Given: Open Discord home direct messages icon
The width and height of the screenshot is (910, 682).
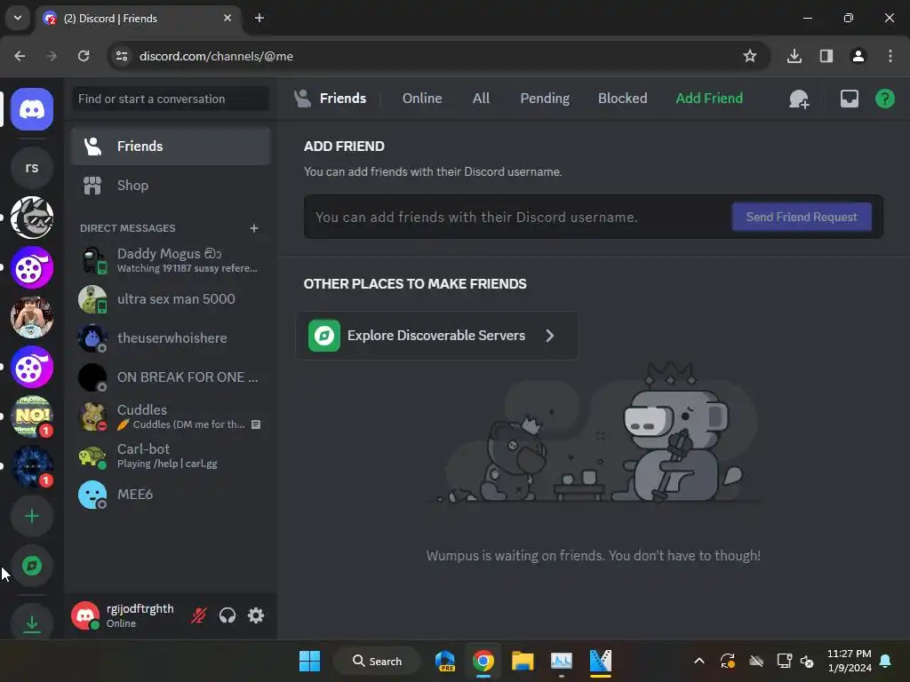Looking at the screenshot, I should (32, 109).
